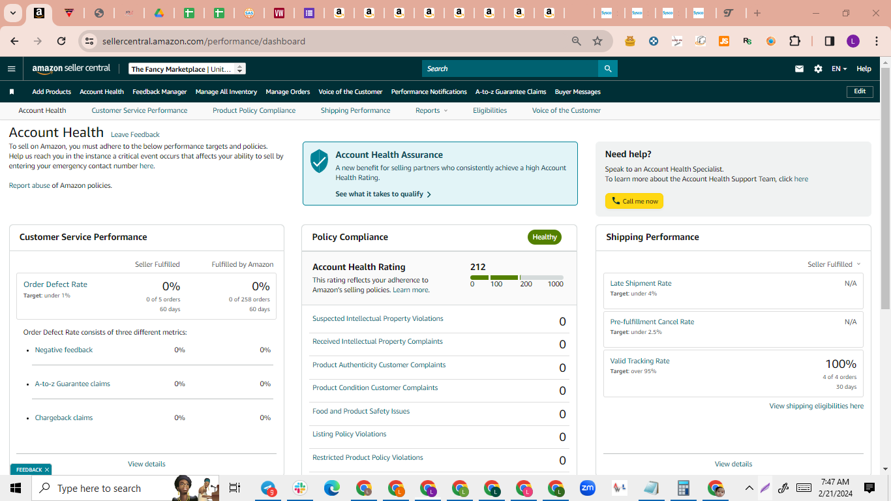Toggle the browser side panel

[830, 41]
